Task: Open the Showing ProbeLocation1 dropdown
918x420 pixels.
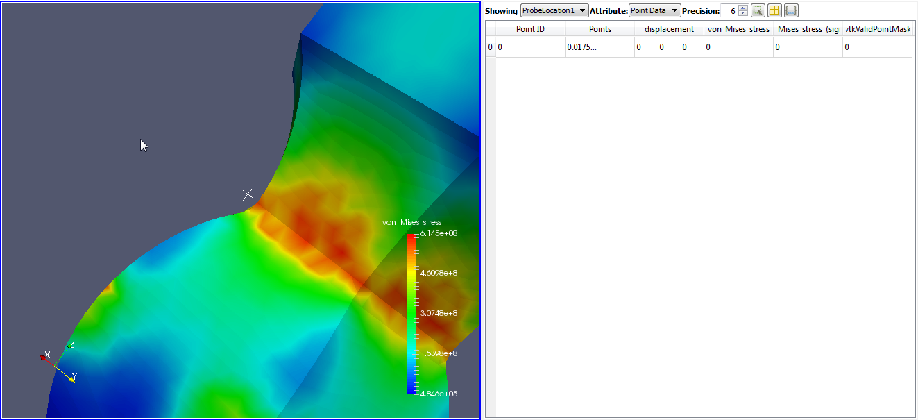Action: tap(554, 10)
